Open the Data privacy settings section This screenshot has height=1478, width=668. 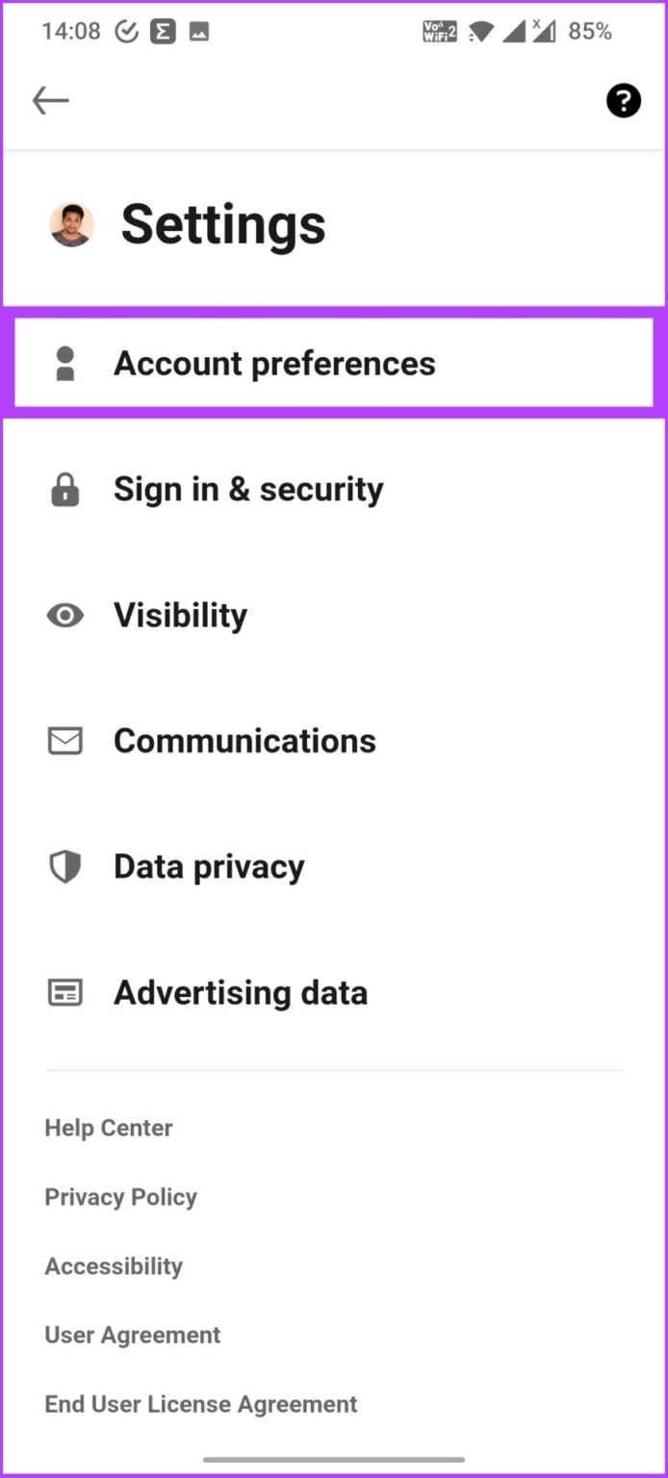[209, 866]
